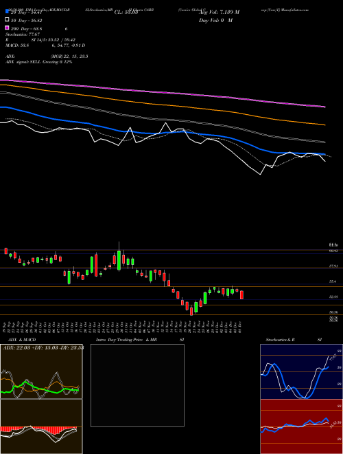
Task: Open the ADX line chart panel
Action: [x=41, y=371]
